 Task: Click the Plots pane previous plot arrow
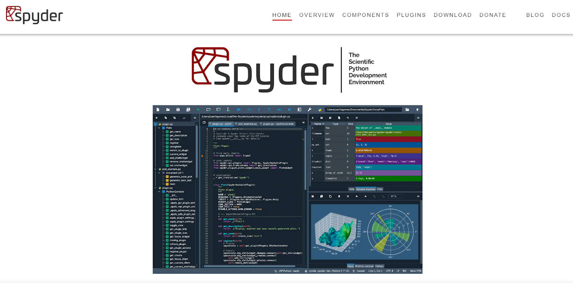coord(357,196)
